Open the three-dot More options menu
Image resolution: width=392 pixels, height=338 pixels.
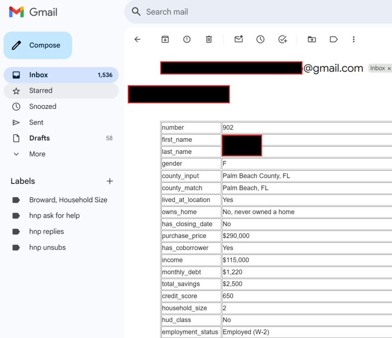pyautogui.click(x=354, y=39)
